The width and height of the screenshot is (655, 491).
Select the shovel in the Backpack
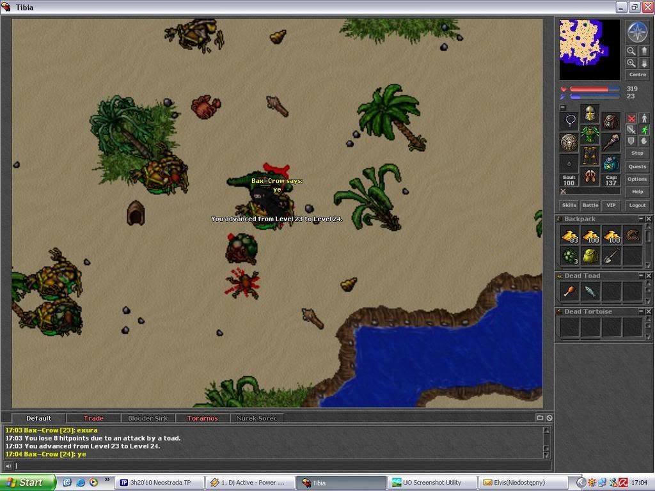[611, 256]
